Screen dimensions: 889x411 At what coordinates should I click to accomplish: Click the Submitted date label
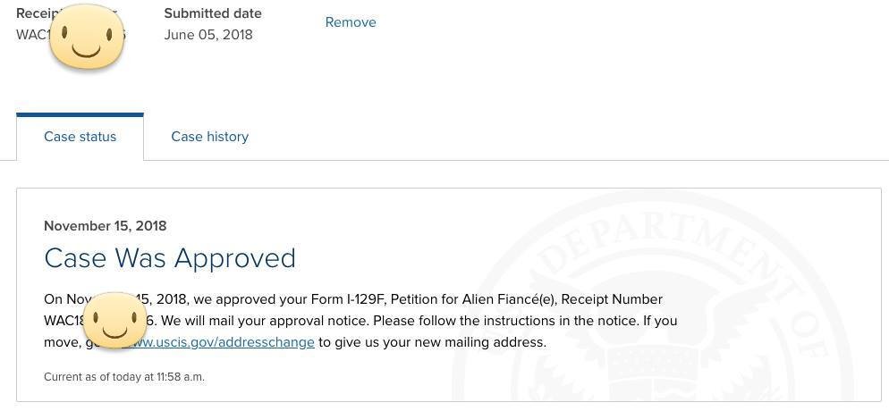tap(213, 13)
